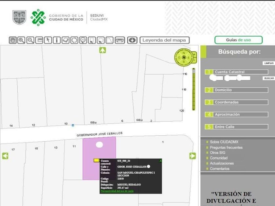
Task: Expand the Coordenadas search section
Action: pyautogui.click(x=236, y=102)
